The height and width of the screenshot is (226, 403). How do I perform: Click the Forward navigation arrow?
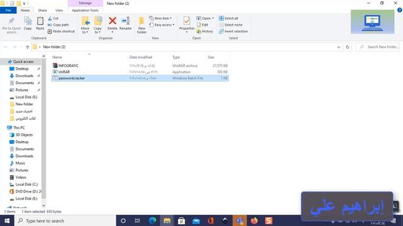14,47
